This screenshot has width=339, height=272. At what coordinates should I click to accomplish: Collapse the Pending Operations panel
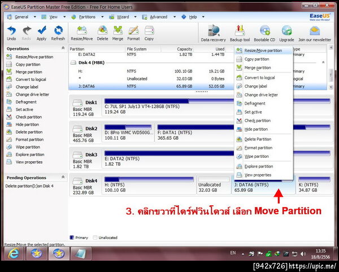(x=63, y=177)
